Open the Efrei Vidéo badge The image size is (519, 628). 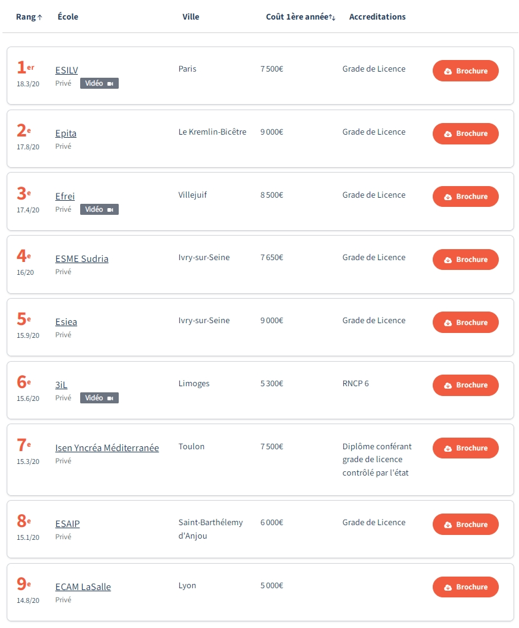click(x=99, y=209)
